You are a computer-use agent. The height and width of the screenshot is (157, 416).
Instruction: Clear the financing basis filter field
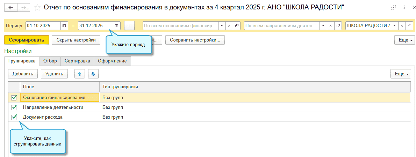point(229,26)
